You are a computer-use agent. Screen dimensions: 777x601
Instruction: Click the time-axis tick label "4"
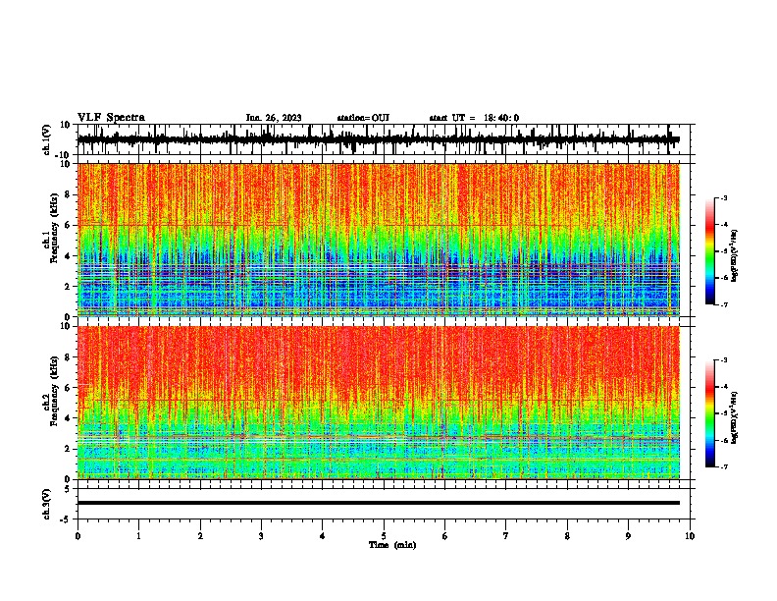click(323, 536)
